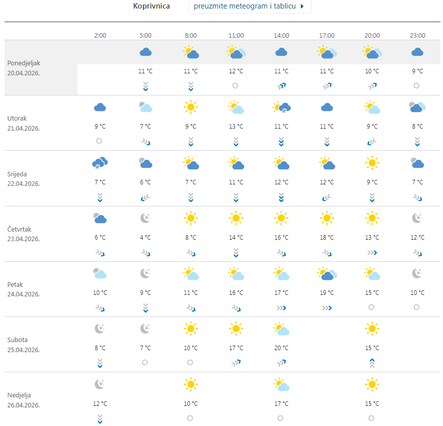Screen dimensions: 443x426
Task: Select Thursday 20:00 rightward wind arrow
Action: click(372, 252)
